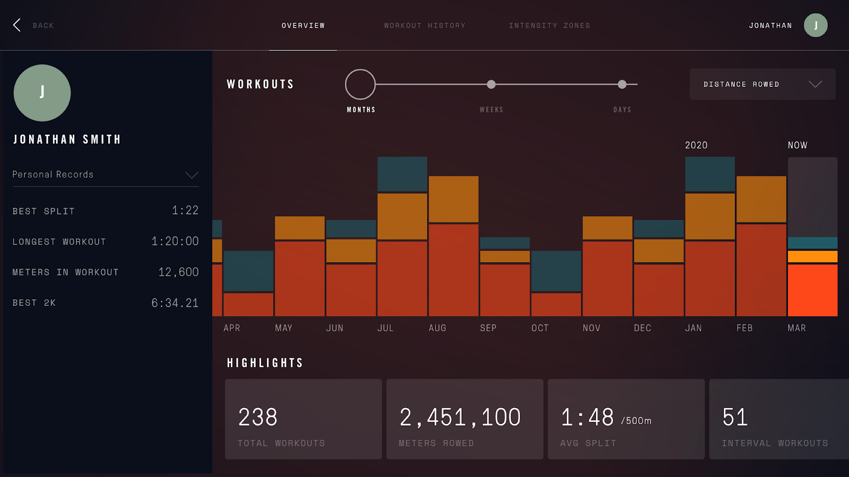
Task: Click the JAN month axis label
Action: 694,328
